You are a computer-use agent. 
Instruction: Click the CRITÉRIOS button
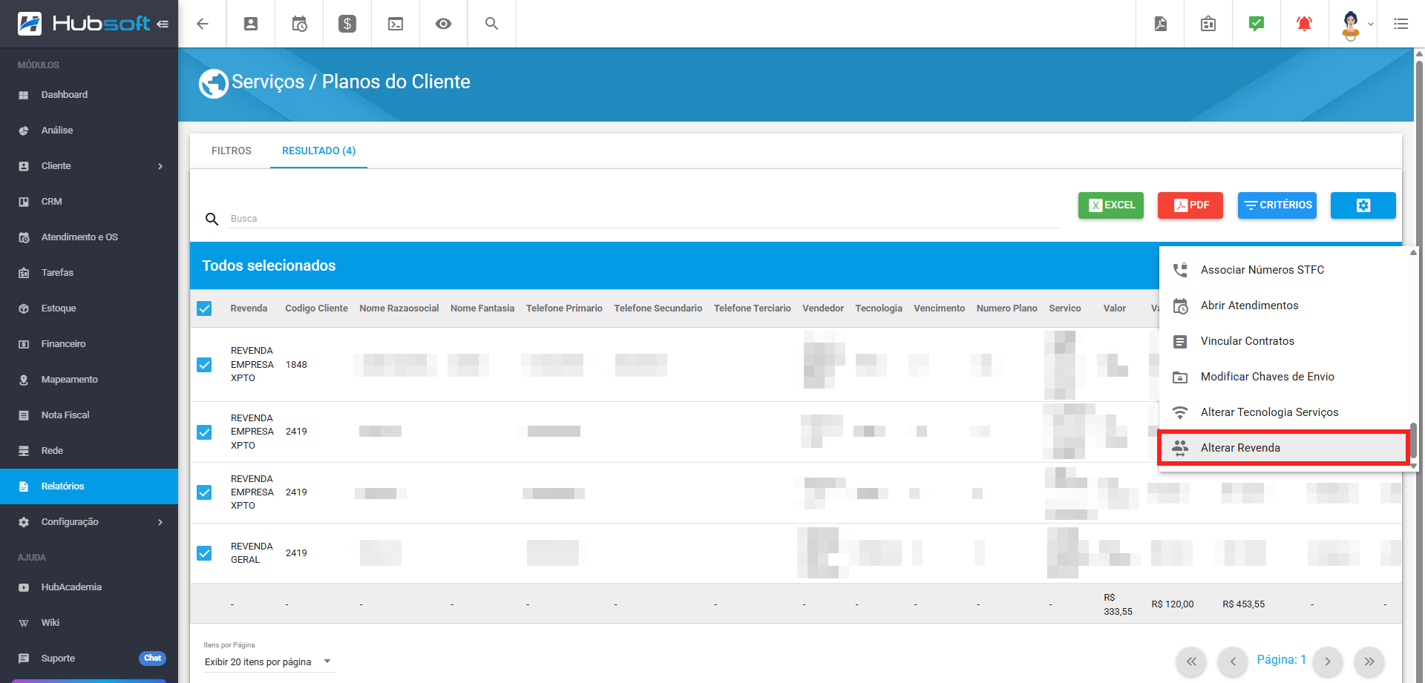coord(1277,205)
